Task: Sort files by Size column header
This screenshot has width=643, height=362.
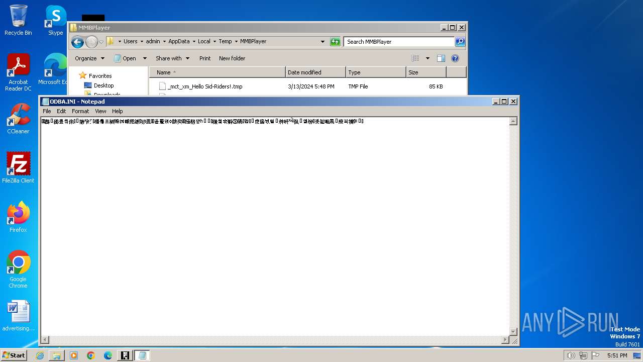Action: coord(426,72)
